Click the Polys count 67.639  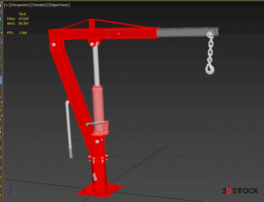pyautogui.click(x=23, y=19)
